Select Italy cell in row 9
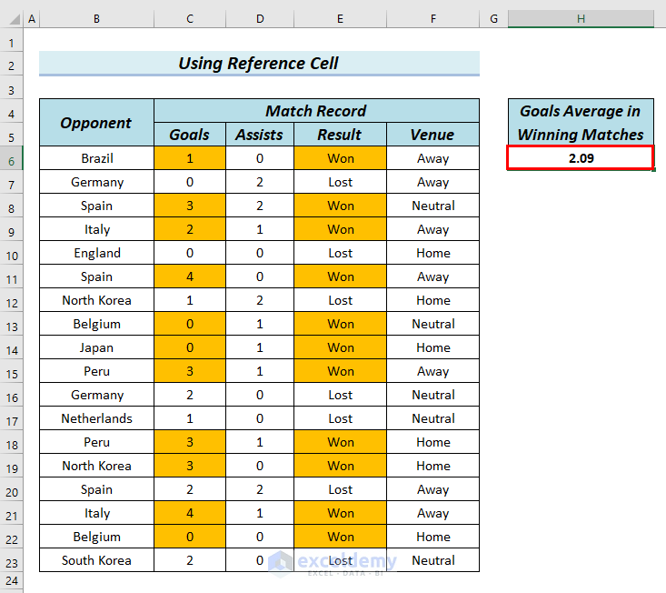666x593 pixels. (x=96, y=229)
